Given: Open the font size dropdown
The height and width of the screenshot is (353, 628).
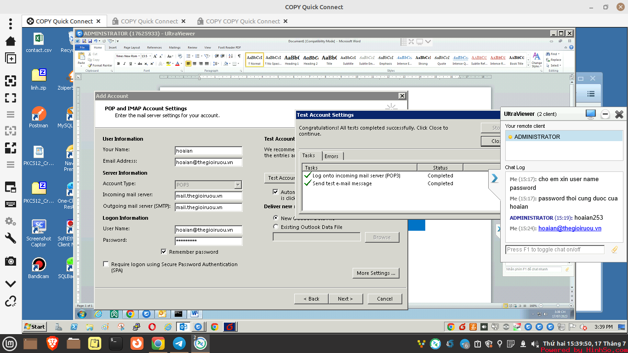Looking at the screenshot, I should click(x=150, y=56).
